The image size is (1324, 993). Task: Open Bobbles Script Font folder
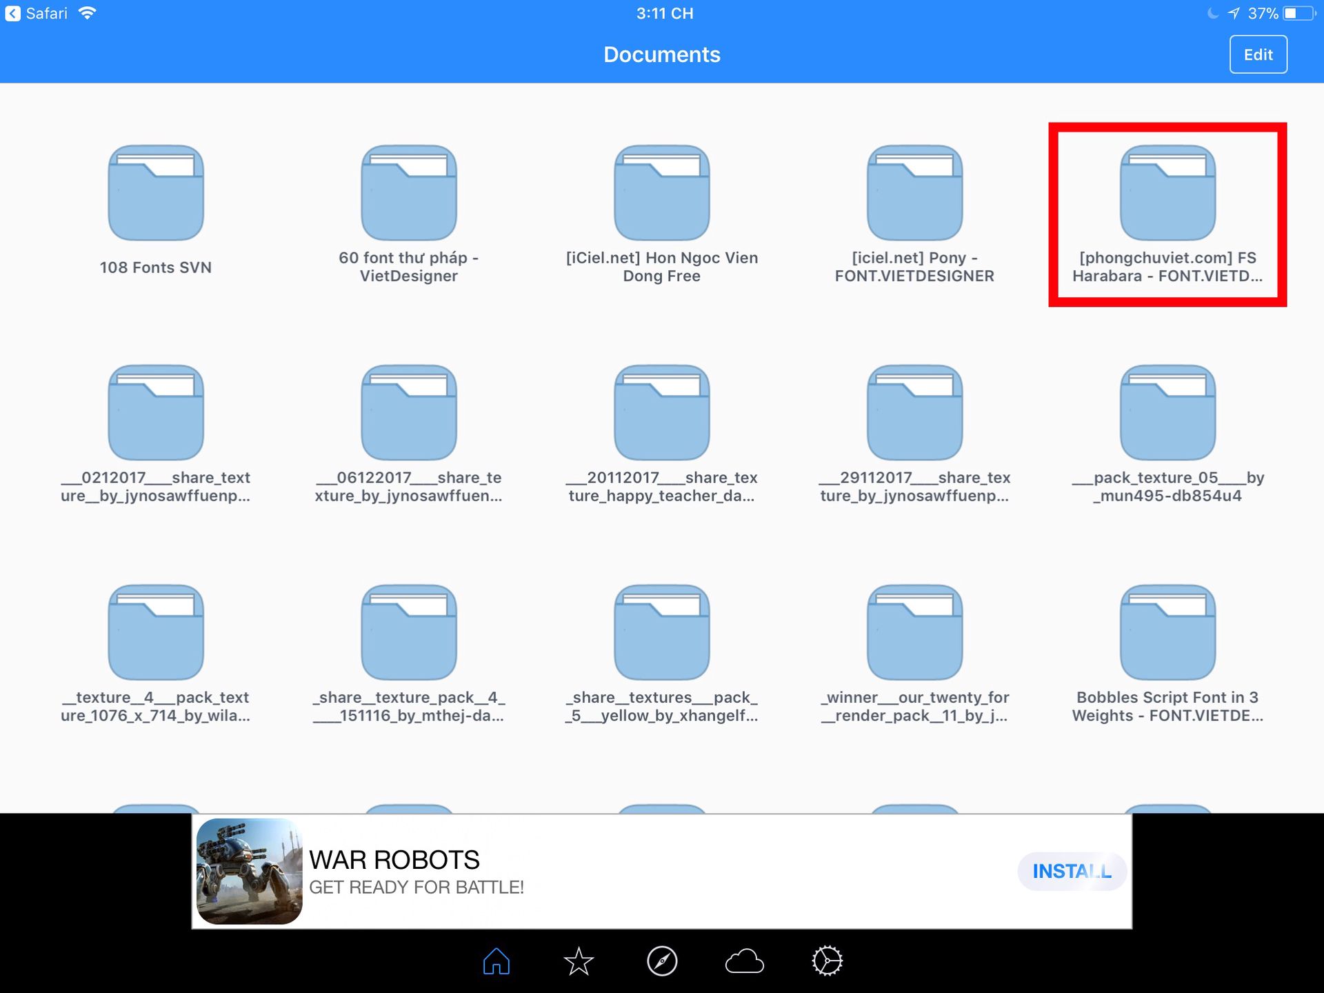[x=1167, y=633]
